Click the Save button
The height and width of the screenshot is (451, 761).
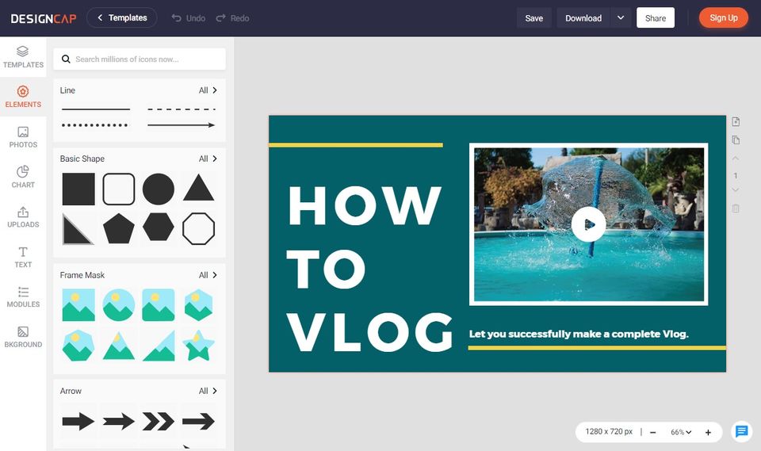pos(533,18)
